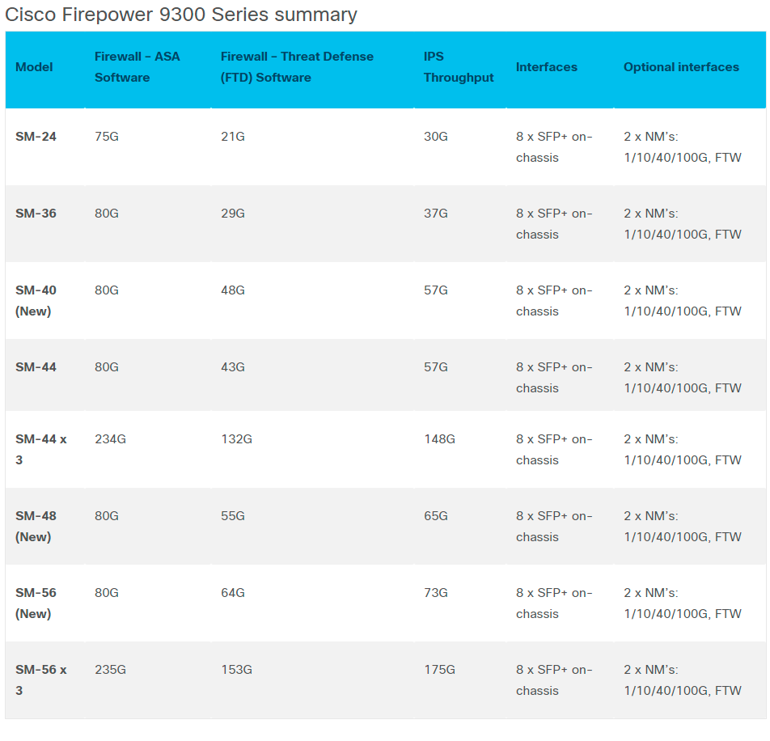Select the SM-24 model cell
The width and height of the screenshot is (770, 741).
(x=36, y=137)
